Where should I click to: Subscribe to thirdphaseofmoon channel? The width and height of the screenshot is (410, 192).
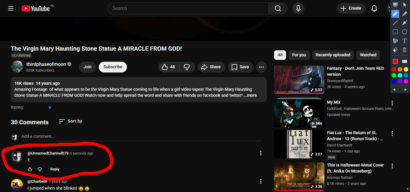pos(113,67)
